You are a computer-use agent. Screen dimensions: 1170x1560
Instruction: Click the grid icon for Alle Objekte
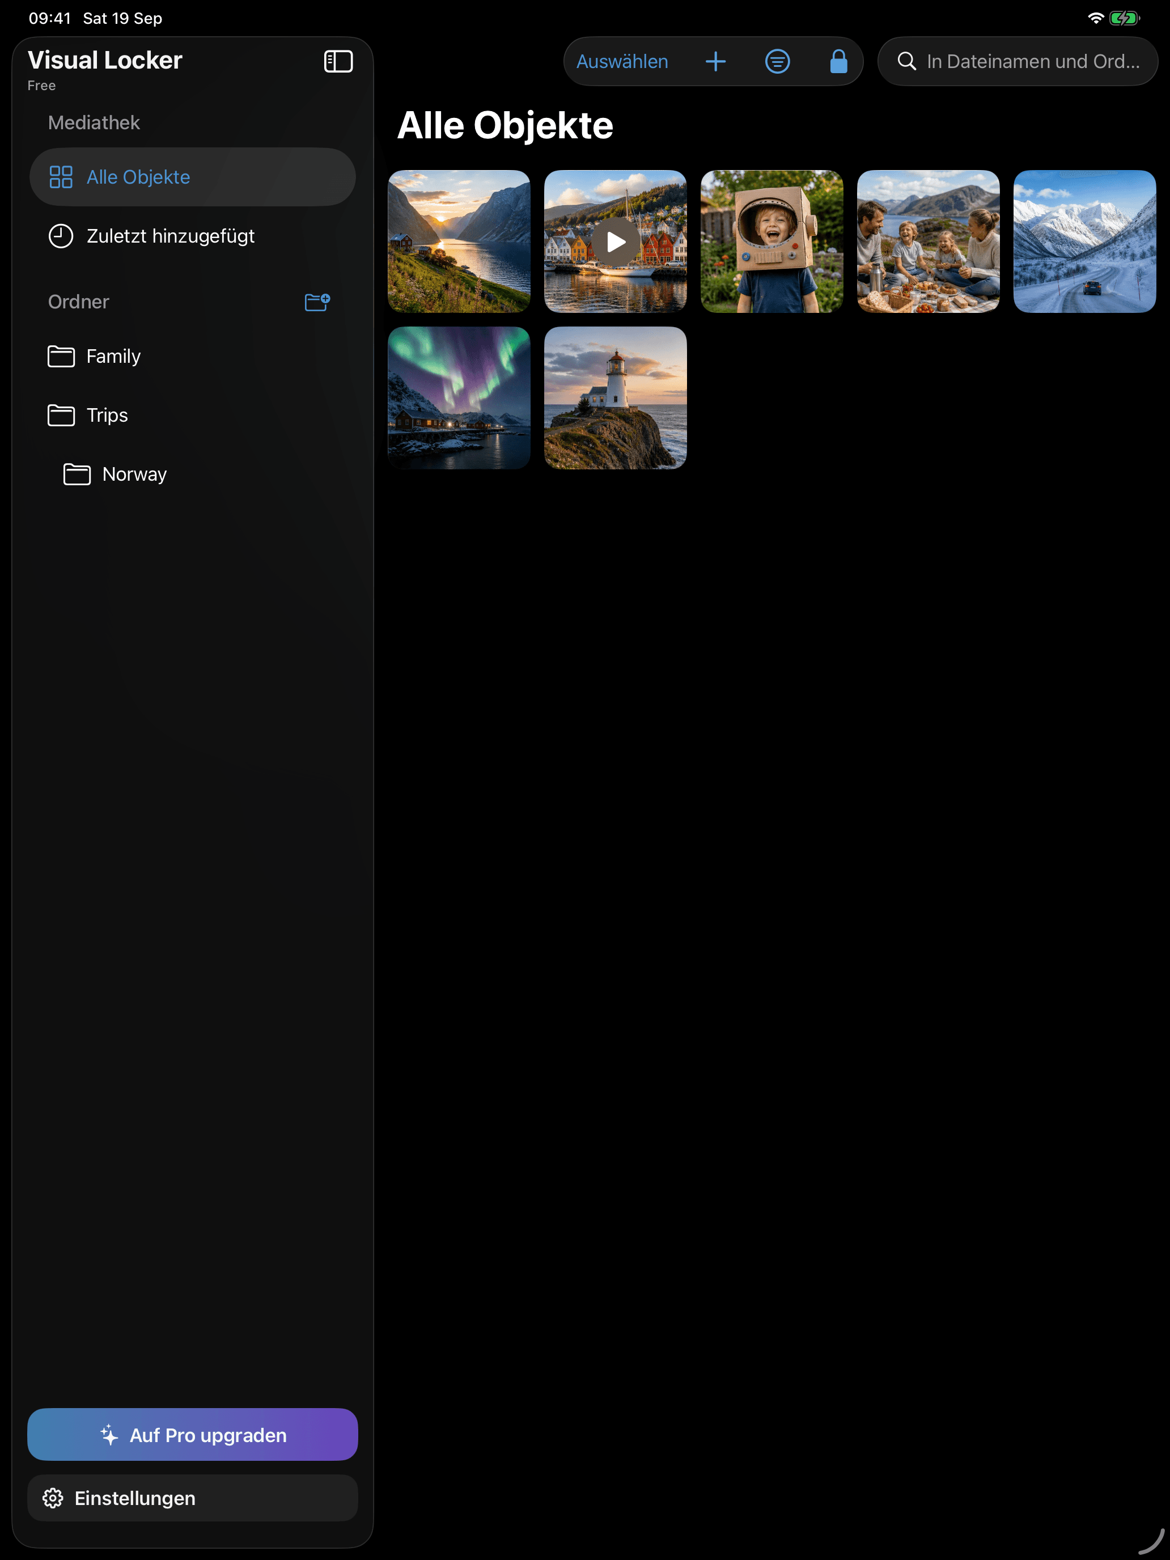(x=61, y=177)
